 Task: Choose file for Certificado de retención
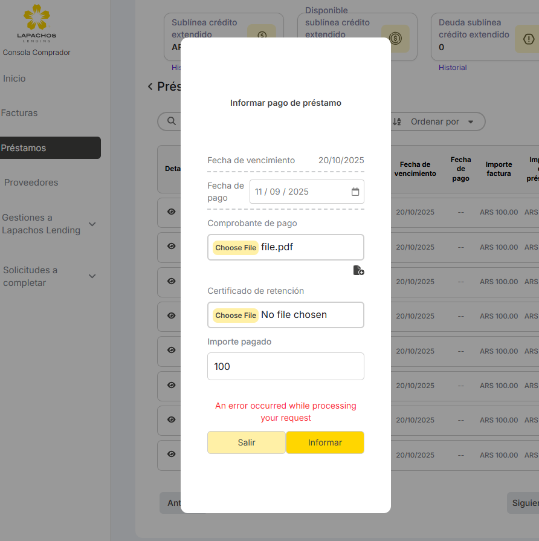pos(236,315)
